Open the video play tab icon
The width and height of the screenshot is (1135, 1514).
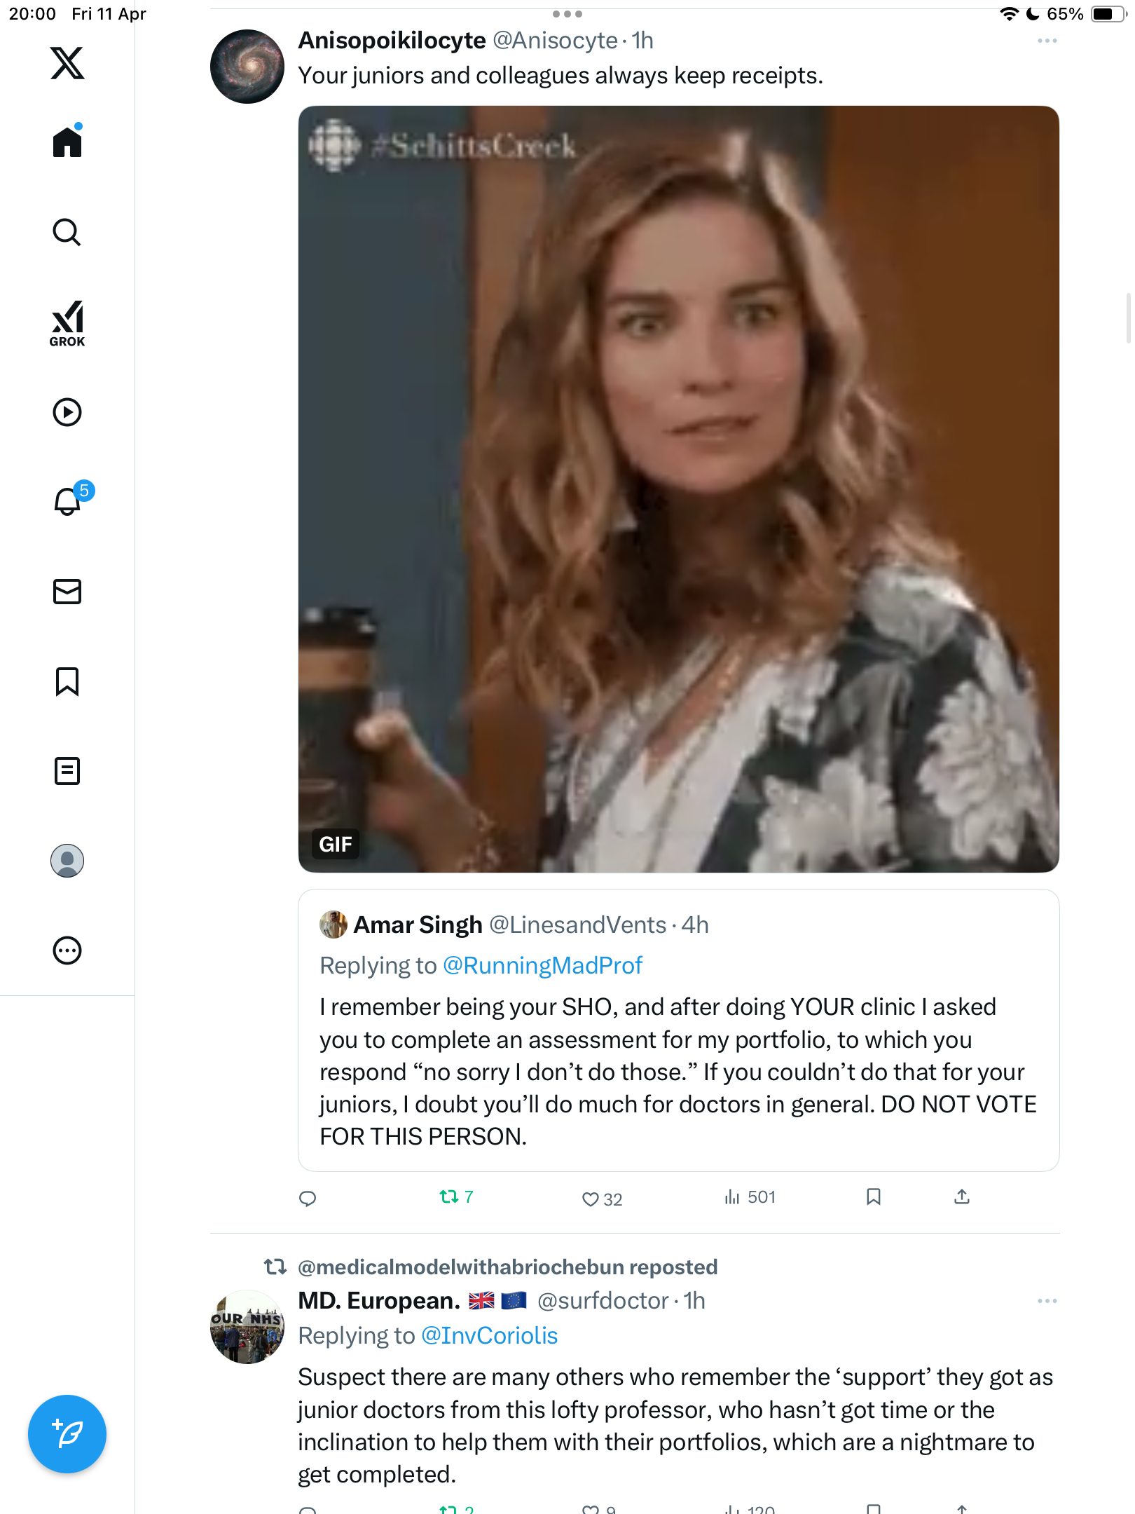[x=67, y=412]
